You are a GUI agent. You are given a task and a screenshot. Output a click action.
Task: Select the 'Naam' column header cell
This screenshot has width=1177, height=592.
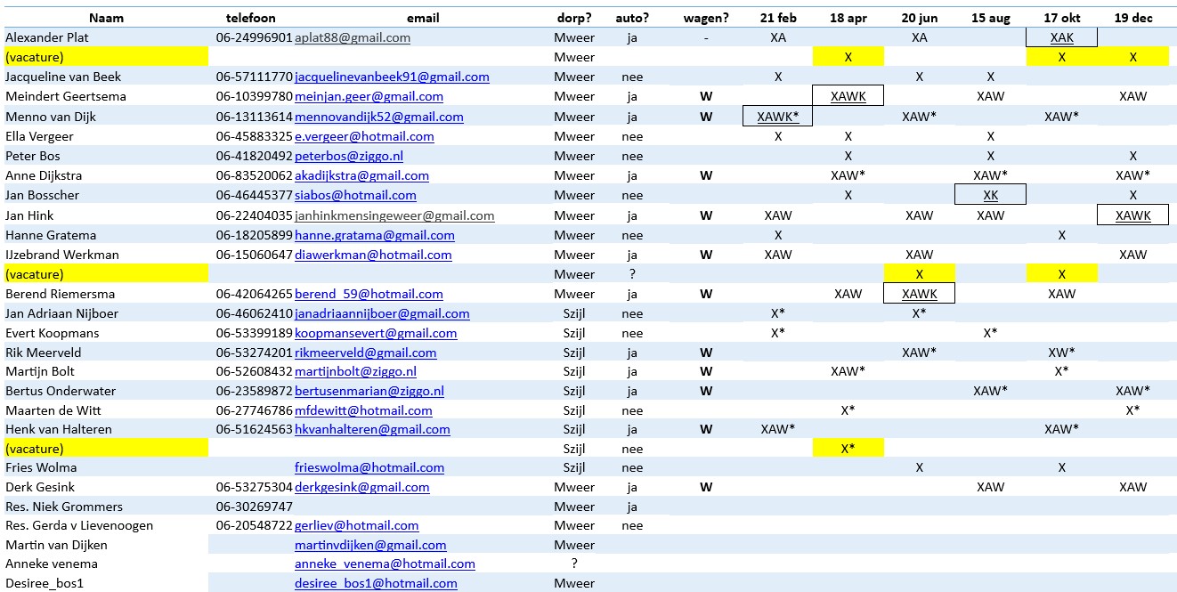(106, 18)
